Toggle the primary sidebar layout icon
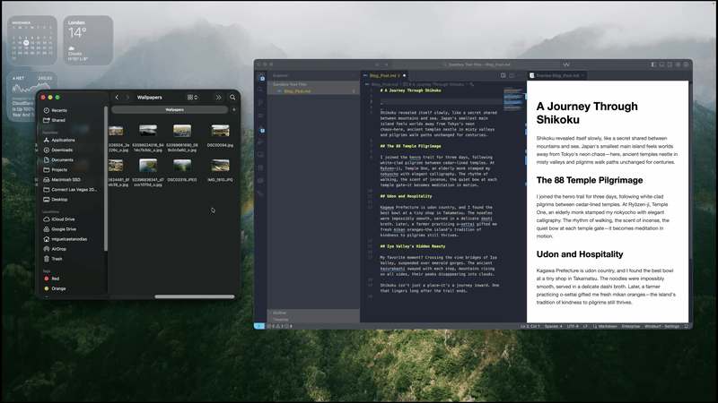 (x=653, y=64)
